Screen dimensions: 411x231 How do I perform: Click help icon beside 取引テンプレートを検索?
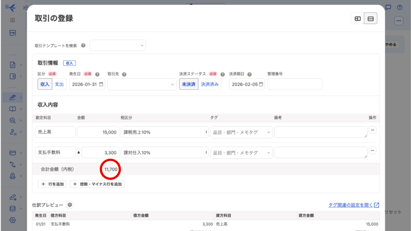(83, 46)
